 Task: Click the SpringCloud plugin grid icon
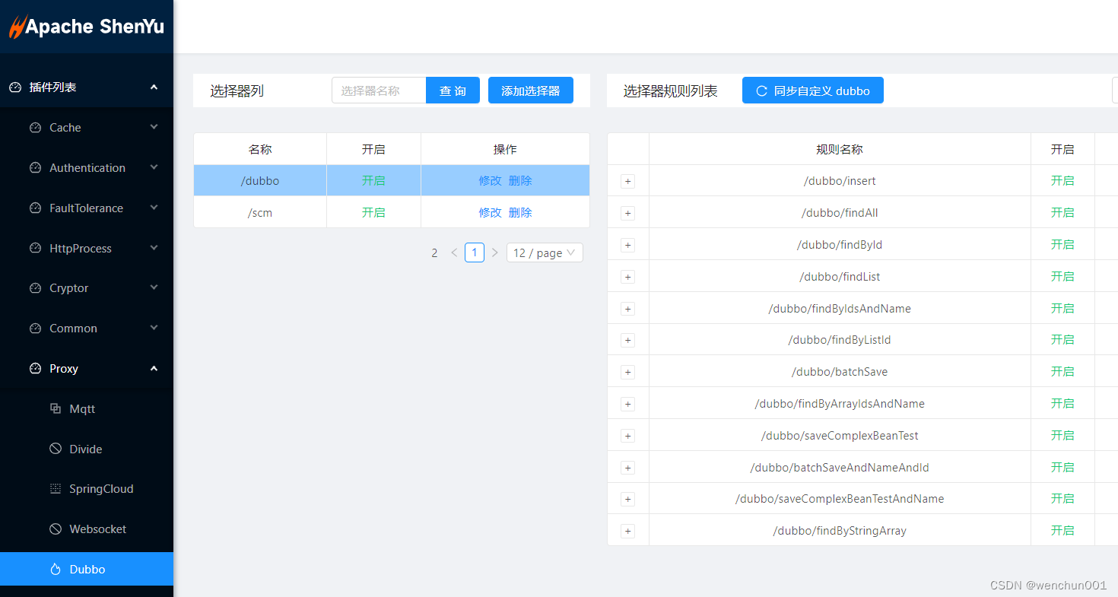[56, 489]
